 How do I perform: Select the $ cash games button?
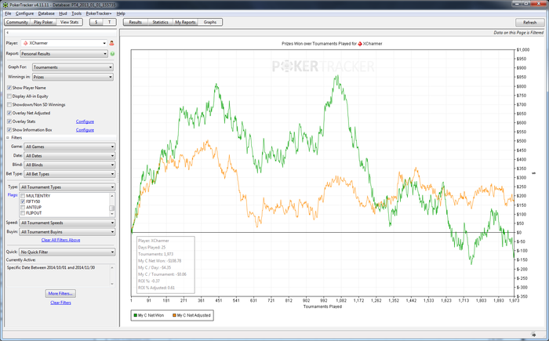tap(96, 22)
